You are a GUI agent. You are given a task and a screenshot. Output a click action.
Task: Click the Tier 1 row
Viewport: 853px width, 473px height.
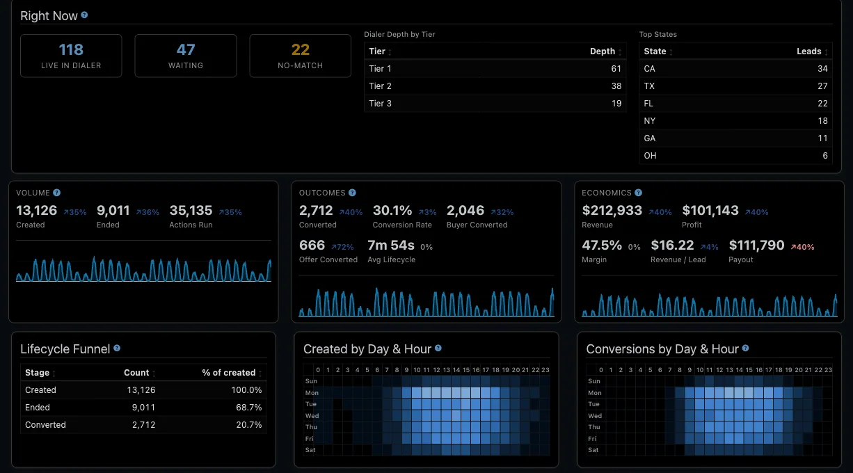tap(495, 69)
